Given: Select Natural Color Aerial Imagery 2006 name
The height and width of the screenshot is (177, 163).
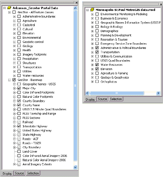Looking at the screenshot, I should coord(44,160).
